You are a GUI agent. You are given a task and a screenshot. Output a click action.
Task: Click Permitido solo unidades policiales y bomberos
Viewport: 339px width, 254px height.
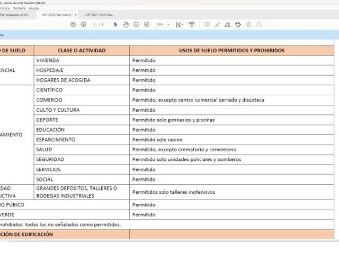click(x=186, y=160)
